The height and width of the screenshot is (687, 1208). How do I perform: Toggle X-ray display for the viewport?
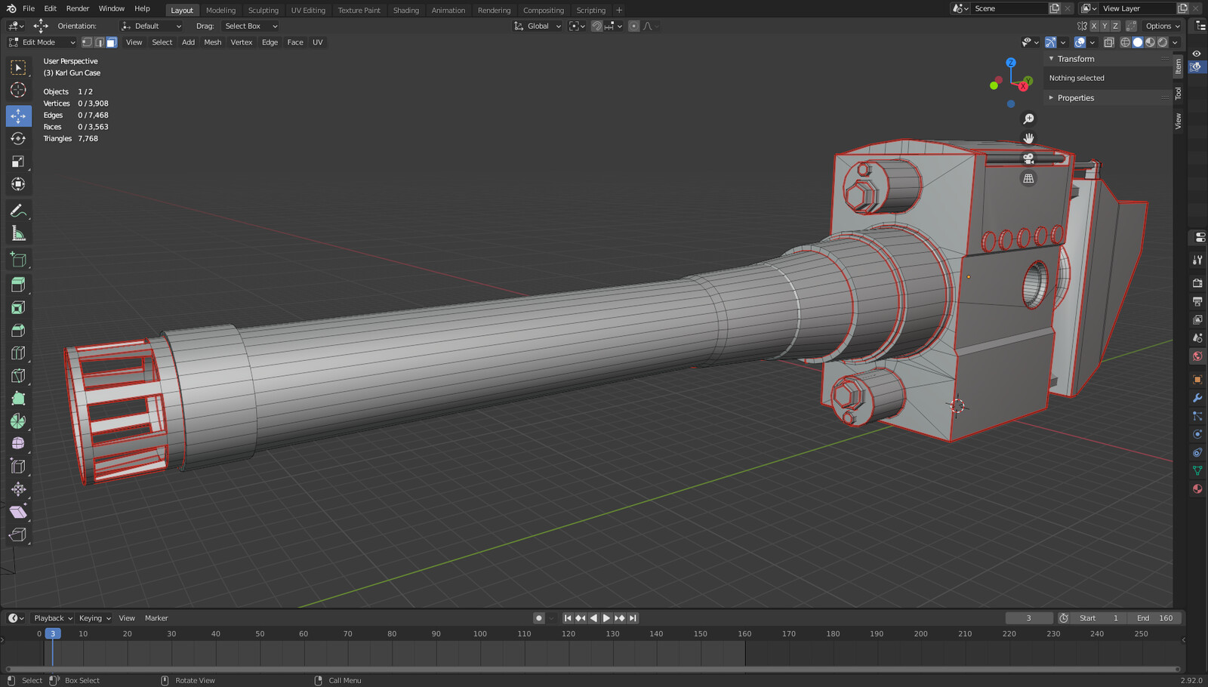pos(1108,42)
